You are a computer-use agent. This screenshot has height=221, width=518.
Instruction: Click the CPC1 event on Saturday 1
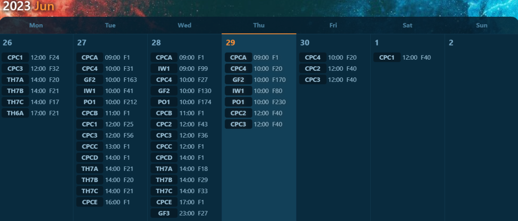click(387, 58)
